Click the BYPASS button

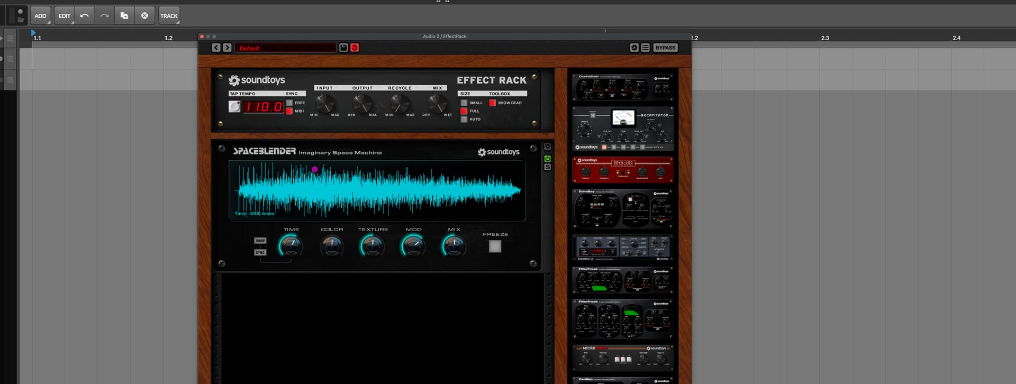[x=665, y=48]
